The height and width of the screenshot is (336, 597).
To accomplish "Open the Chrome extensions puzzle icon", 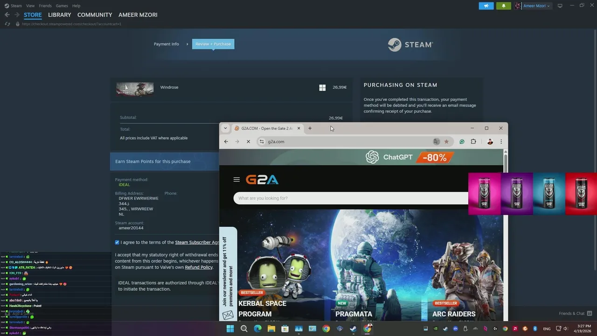I will point(473,141).
